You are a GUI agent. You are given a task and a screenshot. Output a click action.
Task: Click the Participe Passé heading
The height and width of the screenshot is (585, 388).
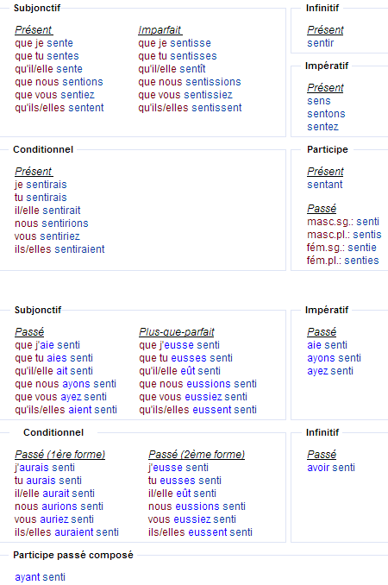point(322,209)
